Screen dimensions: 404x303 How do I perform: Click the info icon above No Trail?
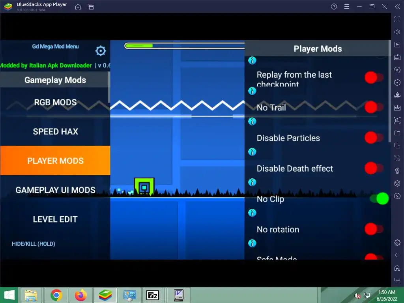pyautogui.click(x=252, y=91)
